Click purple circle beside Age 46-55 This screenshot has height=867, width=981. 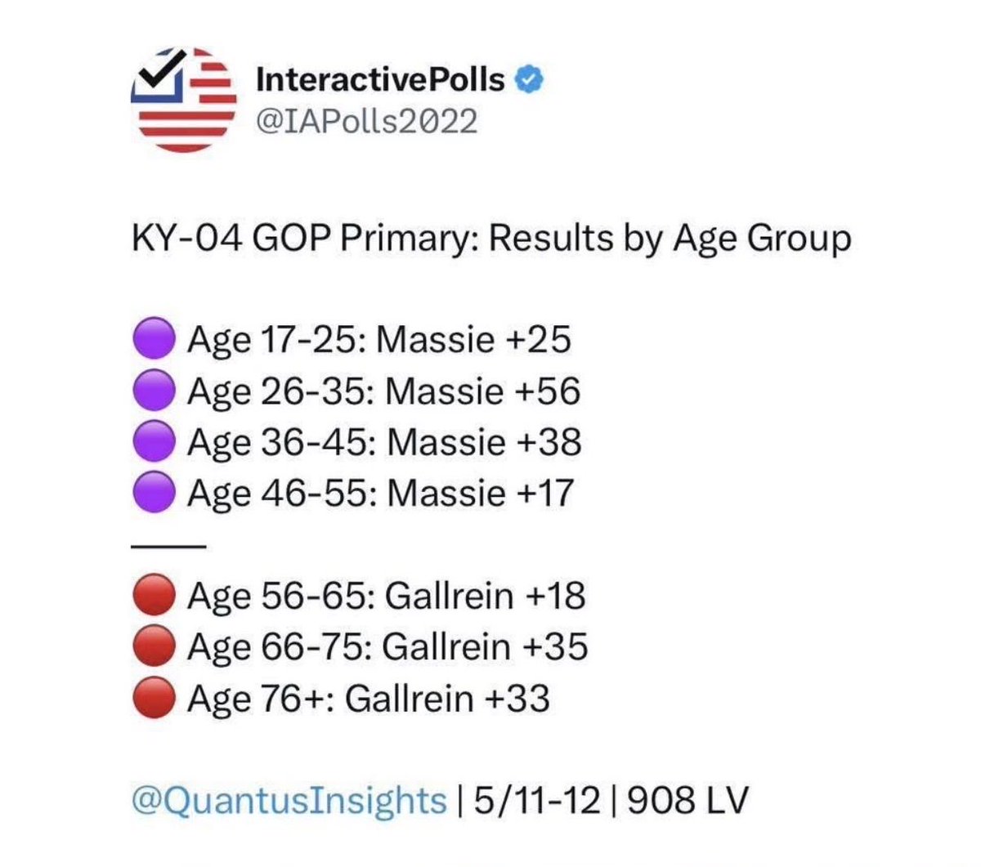[154, 493]
